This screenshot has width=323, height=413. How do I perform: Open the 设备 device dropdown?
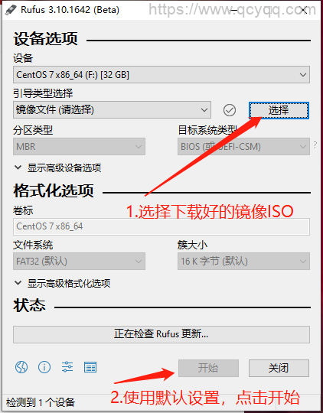click(161, 75)
